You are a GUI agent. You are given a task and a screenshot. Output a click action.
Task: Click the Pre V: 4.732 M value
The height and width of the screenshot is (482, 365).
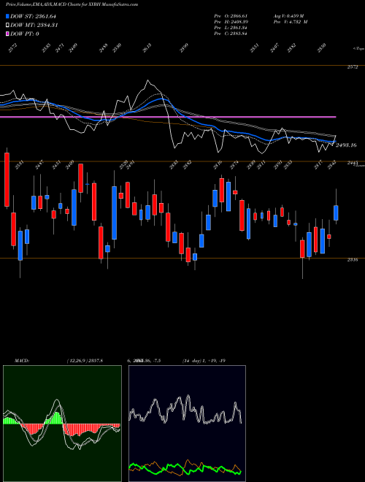pos(291,22)
